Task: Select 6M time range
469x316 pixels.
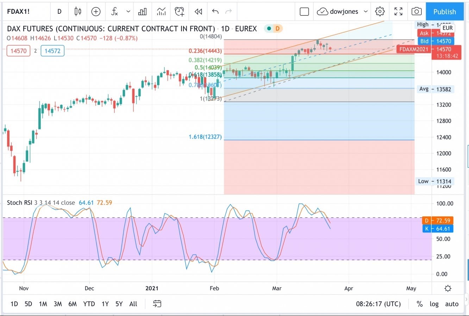Action: (73, 304)
